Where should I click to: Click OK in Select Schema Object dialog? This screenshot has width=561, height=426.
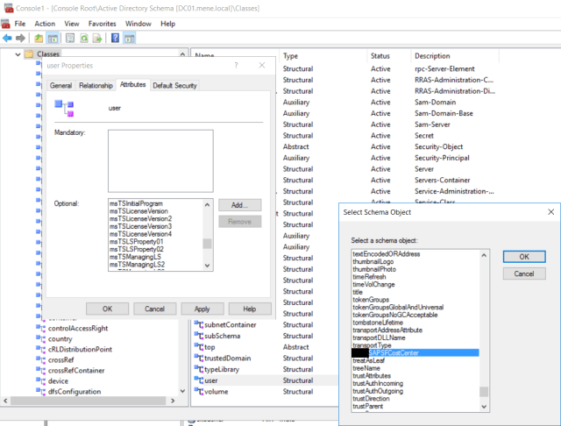coord(524,255)
